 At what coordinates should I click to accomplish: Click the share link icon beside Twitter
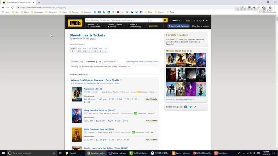pos(195,107)
